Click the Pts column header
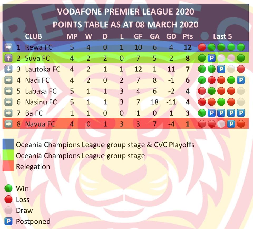The height and width of the screenshot is (229, 253). click(x=188, y=36)
